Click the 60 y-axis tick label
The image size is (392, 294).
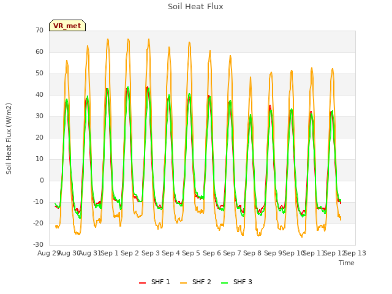pyautogui.click(x=39, y=51)
